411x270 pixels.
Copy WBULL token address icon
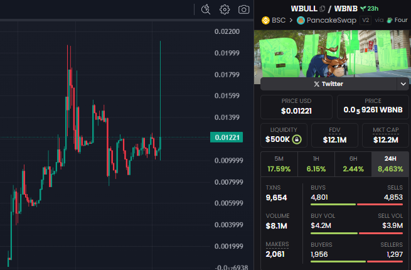[323, 9]
